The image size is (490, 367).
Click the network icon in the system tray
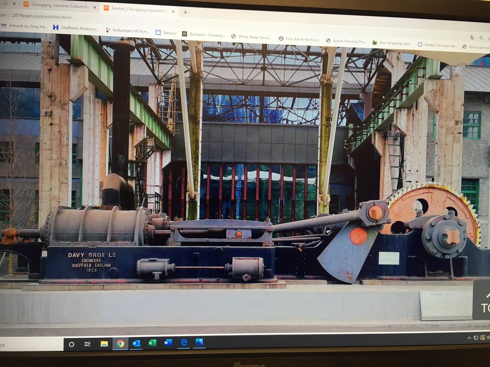tap(476, 338)
